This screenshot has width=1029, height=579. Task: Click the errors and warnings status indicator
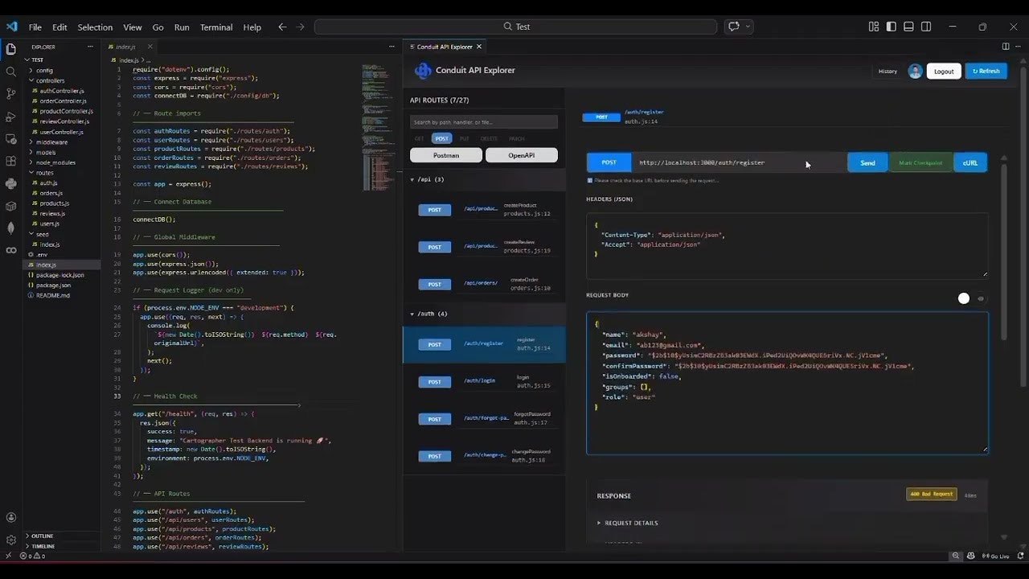point(32,556)
